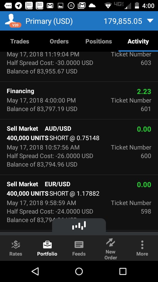Expand the candlestick chart pull-up handle
The width and height of the screenshot is (158, 282).
(79, 225)
